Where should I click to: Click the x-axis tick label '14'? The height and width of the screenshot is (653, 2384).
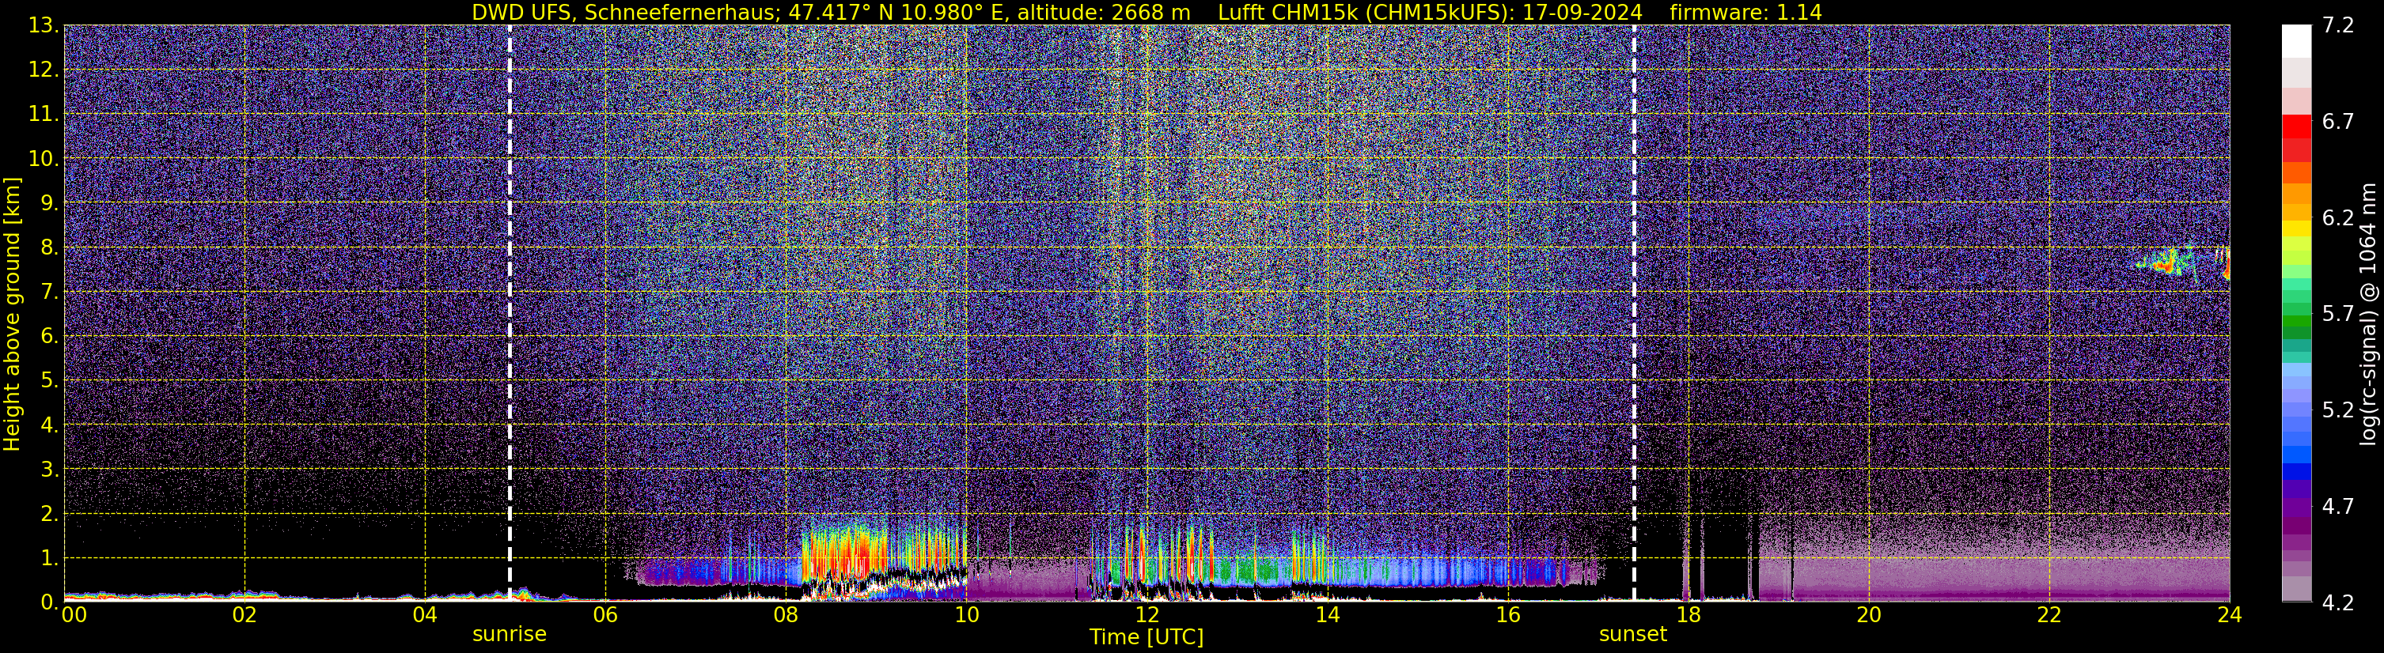(1327, 615)
